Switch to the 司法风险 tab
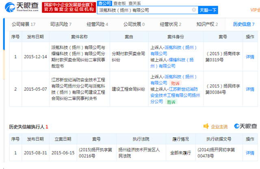The width and height of the screenshot is (260, 169). tap(61, 24)
